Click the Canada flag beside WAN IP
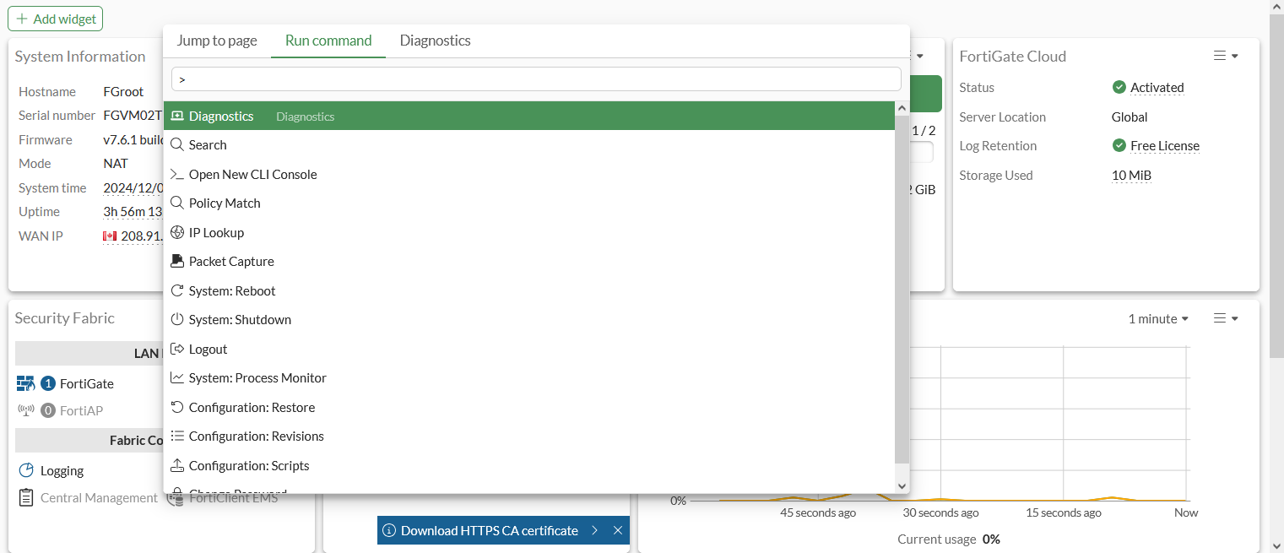This screenshot has height=553, width=1284. tap(109, 236)
